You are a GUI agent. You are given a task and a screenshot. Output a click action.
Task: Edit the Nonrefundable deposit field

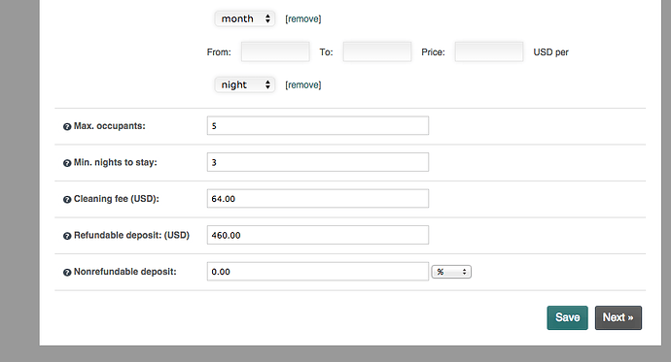coord(318,272)
